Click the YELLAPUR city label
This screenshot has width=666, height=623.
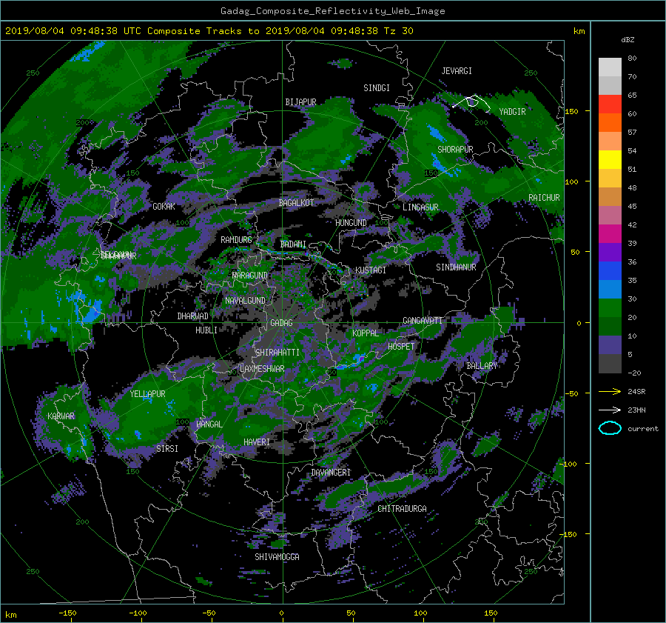[147, 394]
